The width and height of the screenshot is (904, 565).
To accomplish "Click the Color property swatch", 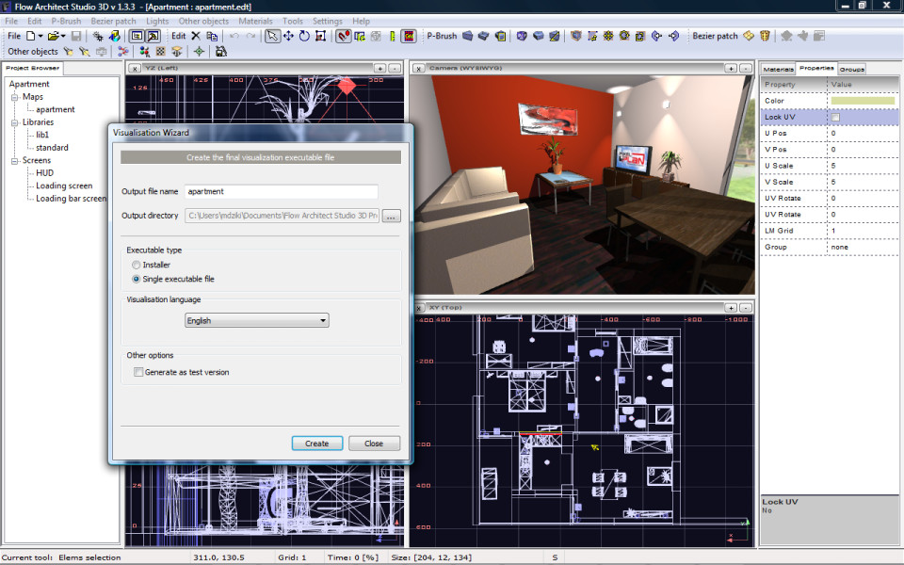I will (x=863, y=101).
